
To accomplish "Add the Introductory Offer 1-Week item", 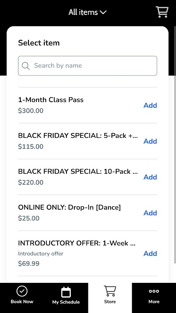I will click(150, 253).
